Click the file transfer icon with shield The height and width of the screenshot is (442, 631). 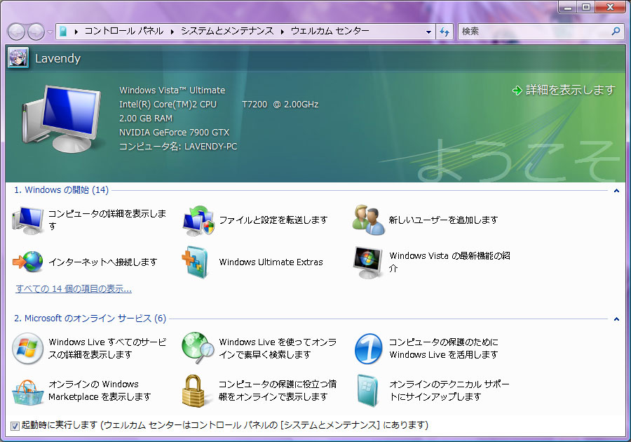[198, 220]
